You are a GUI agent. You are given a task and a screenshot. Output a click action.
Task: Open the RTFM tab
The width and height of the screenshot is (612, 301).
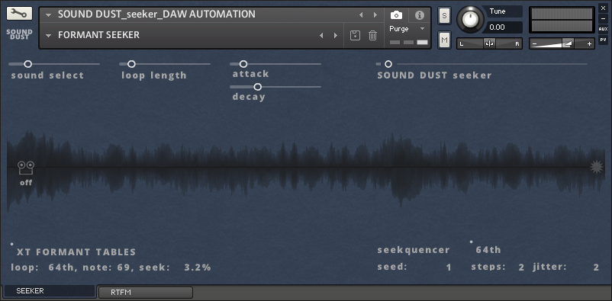click(x=146, y=292)
